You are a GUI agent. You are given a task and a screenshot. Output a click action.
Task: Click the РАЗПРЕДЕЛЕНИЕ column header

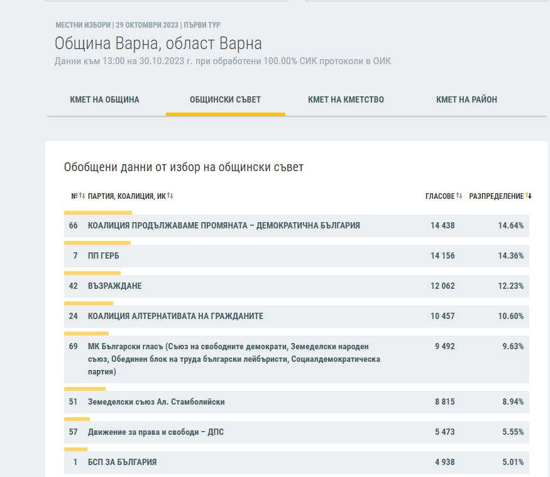tap(497, 196)
